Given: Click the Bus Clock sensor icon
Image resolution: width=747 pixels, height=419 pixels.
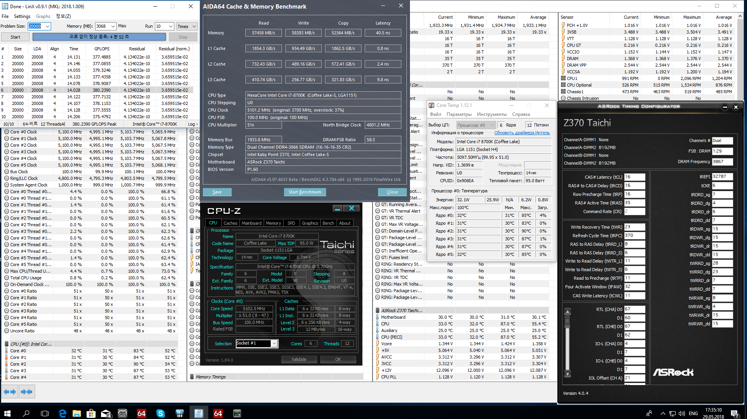Looking at the screenshot, I should [x=7, y=172].
